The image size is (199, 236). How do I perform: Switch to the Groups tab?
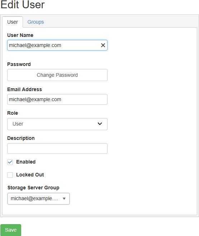[35, 22]
